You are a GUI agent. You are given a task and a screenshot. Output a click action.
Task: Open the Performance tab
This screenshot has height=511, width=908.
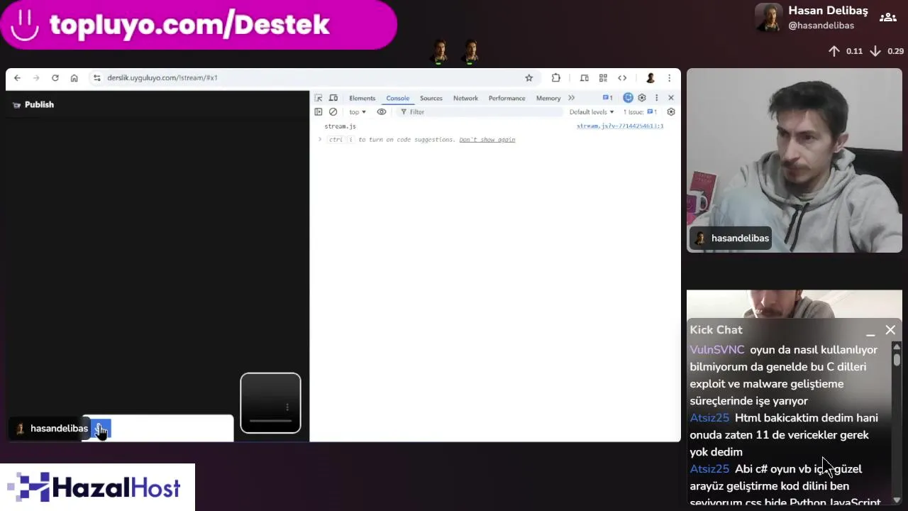[506, 98]
